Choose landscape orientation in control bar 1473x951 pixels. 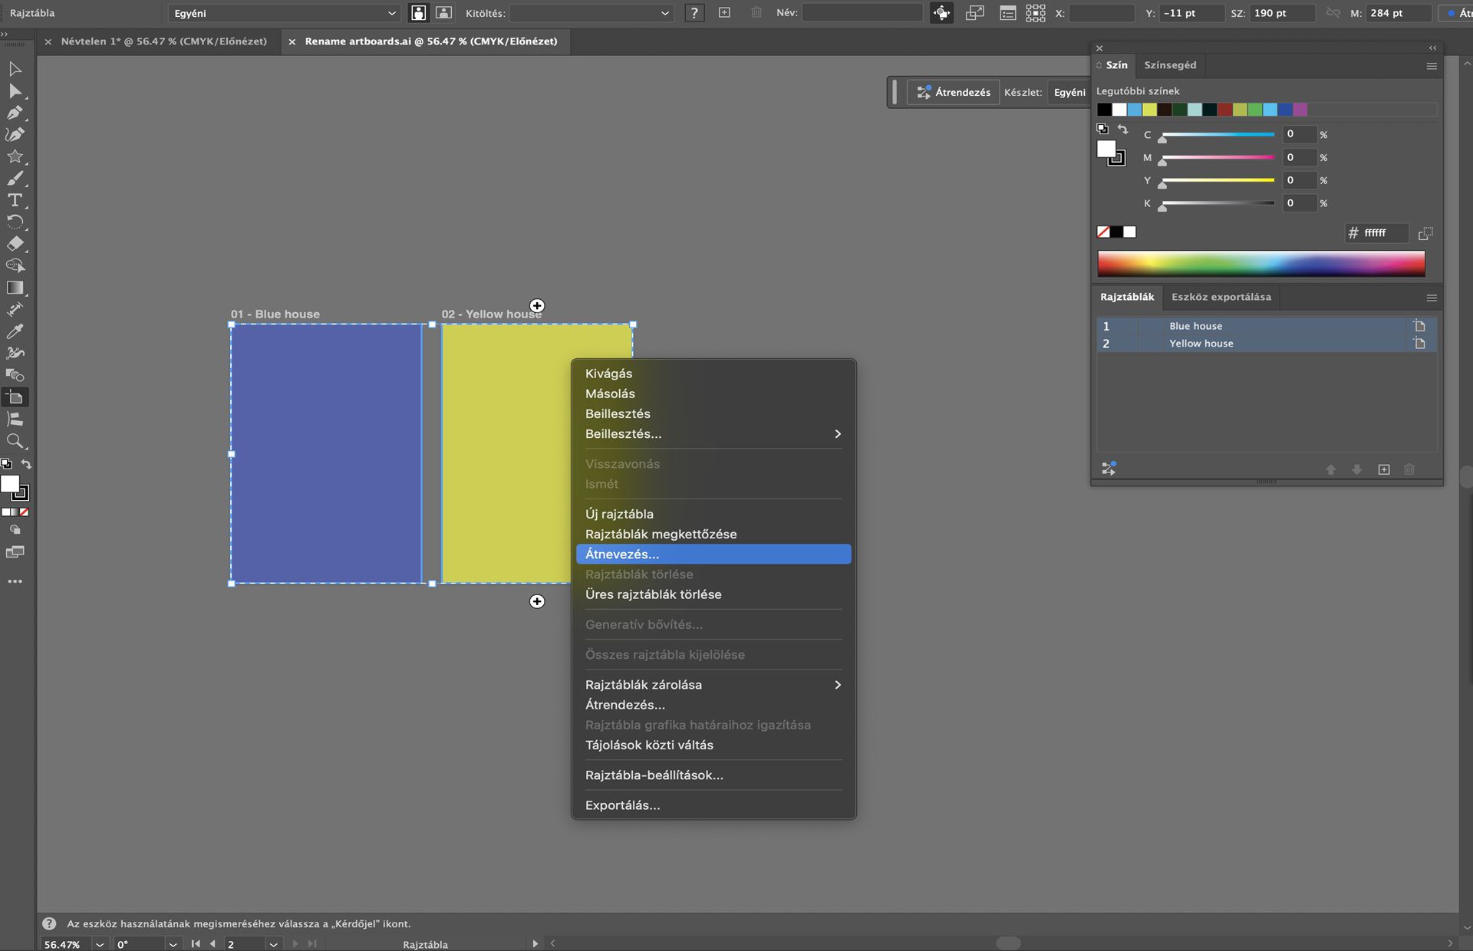click(x=443, y=13)
